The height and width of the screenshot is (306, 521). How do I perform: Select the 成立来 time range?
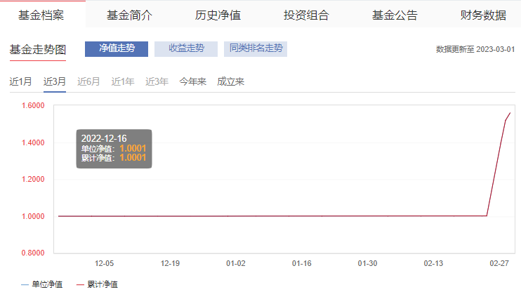230,81
